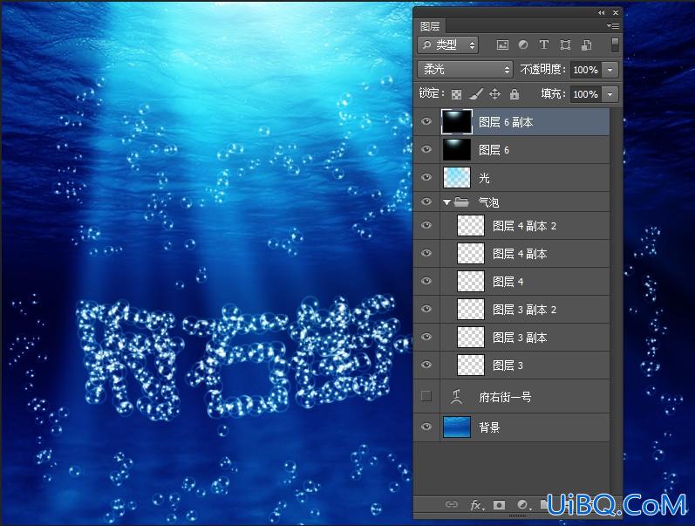Toggle the layer filtering on/off switch

pos(615,44)
